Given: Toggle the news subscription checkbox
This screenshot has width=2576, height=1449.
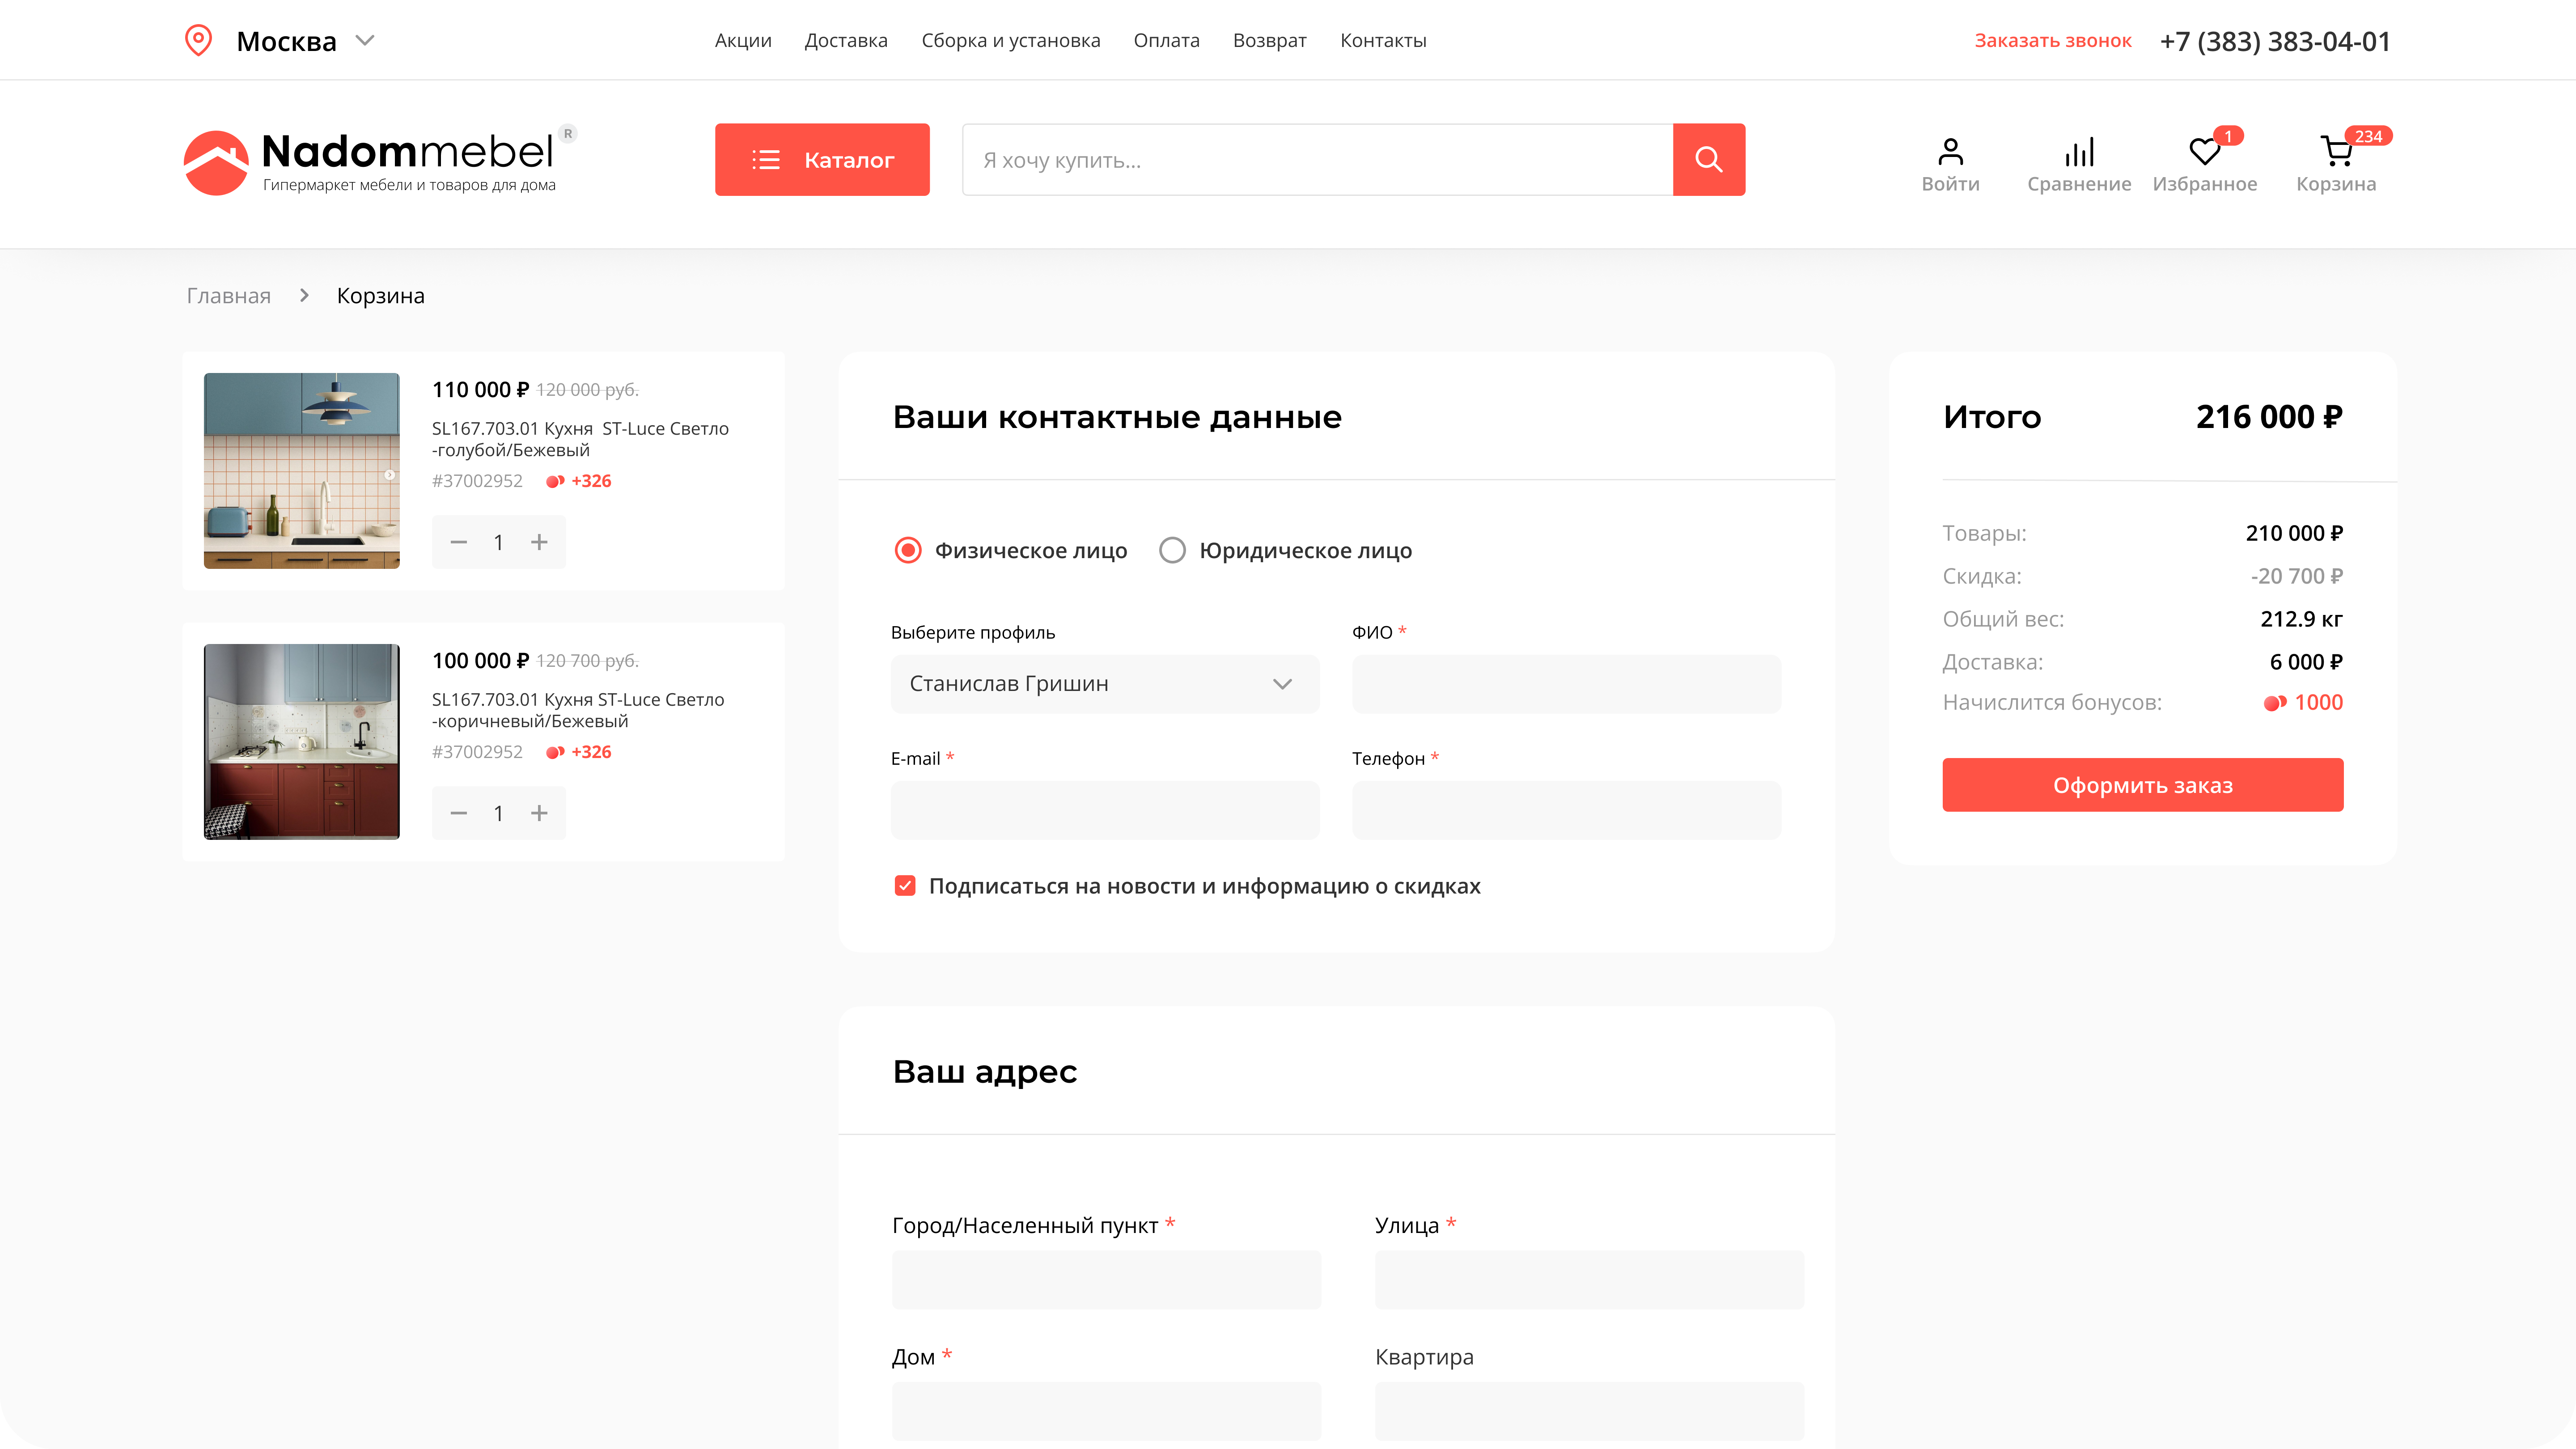Looking at the screenshot, I should [905, 886].
